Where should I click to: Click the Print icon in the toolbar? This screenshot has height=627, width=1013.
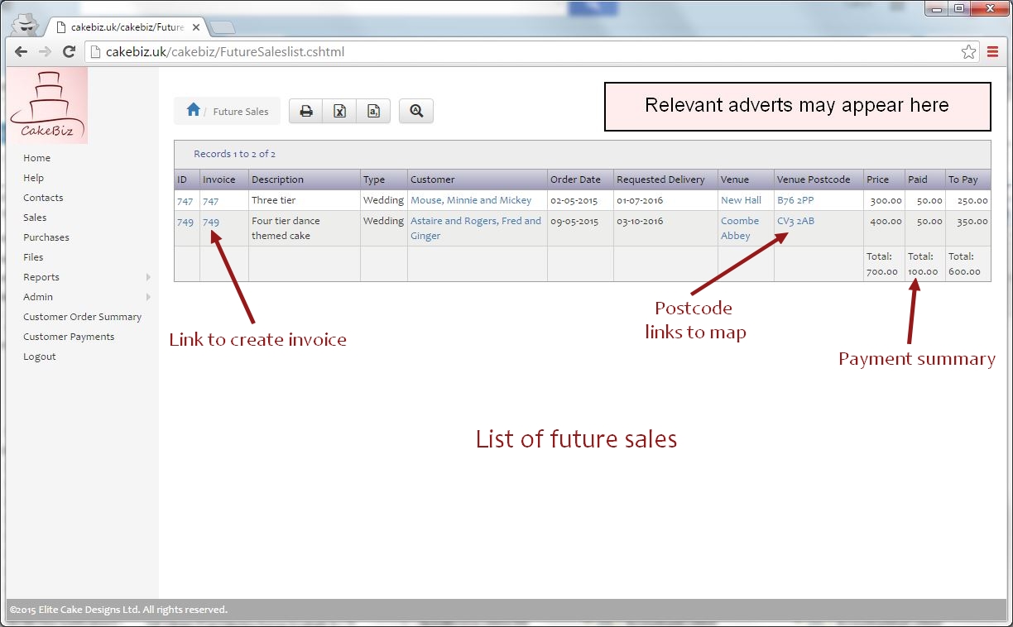pos(305,110)
